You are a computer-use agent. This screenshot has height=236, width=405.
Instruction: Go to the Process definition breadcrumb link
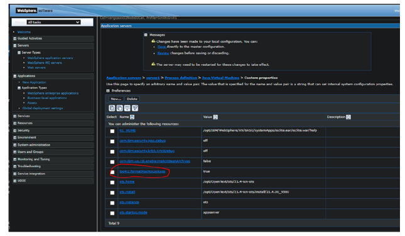pos(181,78)
